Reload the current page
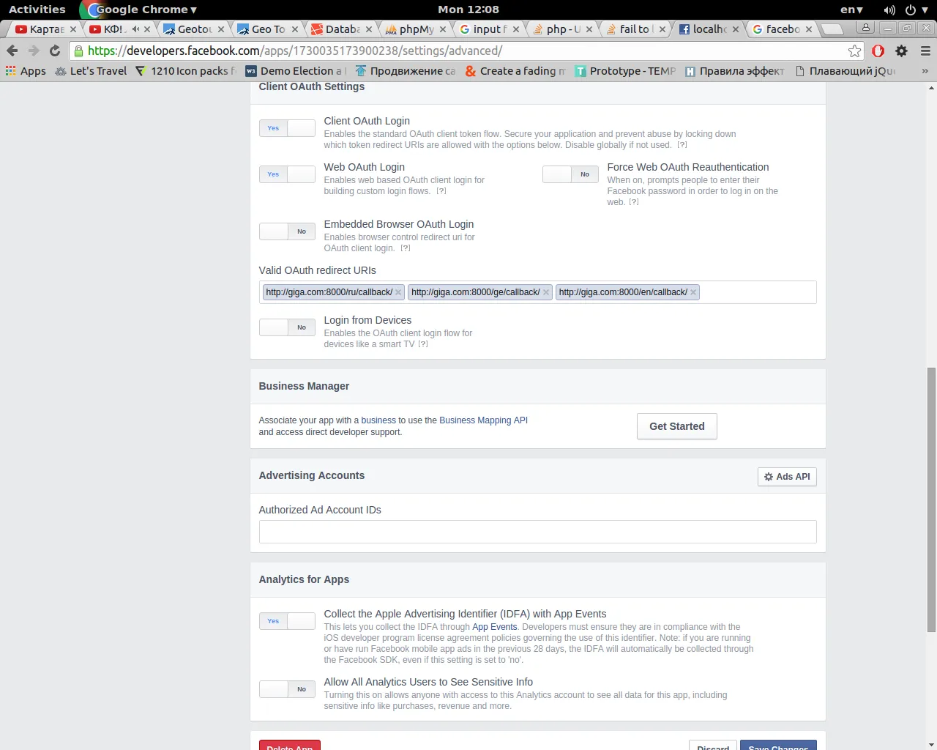The image size is (937, 750). click(55, 51)
